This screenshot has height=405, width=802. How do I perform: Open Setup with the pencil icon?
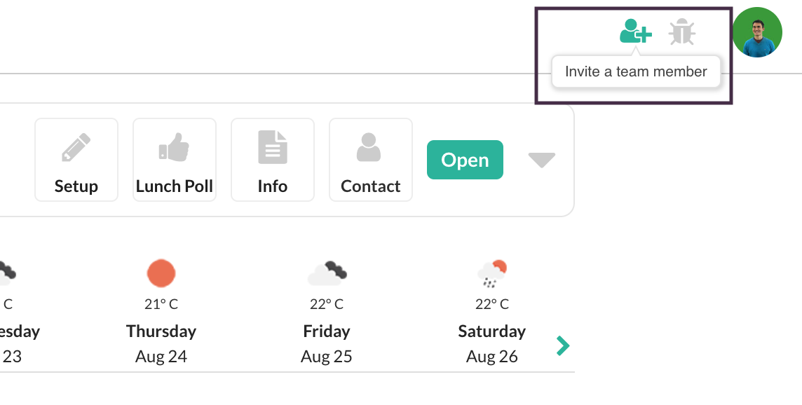76,160
